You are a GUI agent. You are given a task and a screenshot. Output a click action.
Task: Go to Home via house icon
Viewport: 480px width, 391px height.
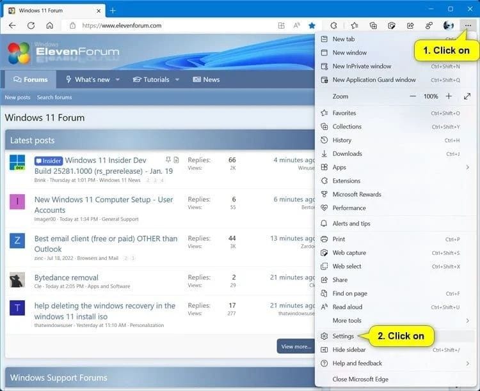click(49, 26)
